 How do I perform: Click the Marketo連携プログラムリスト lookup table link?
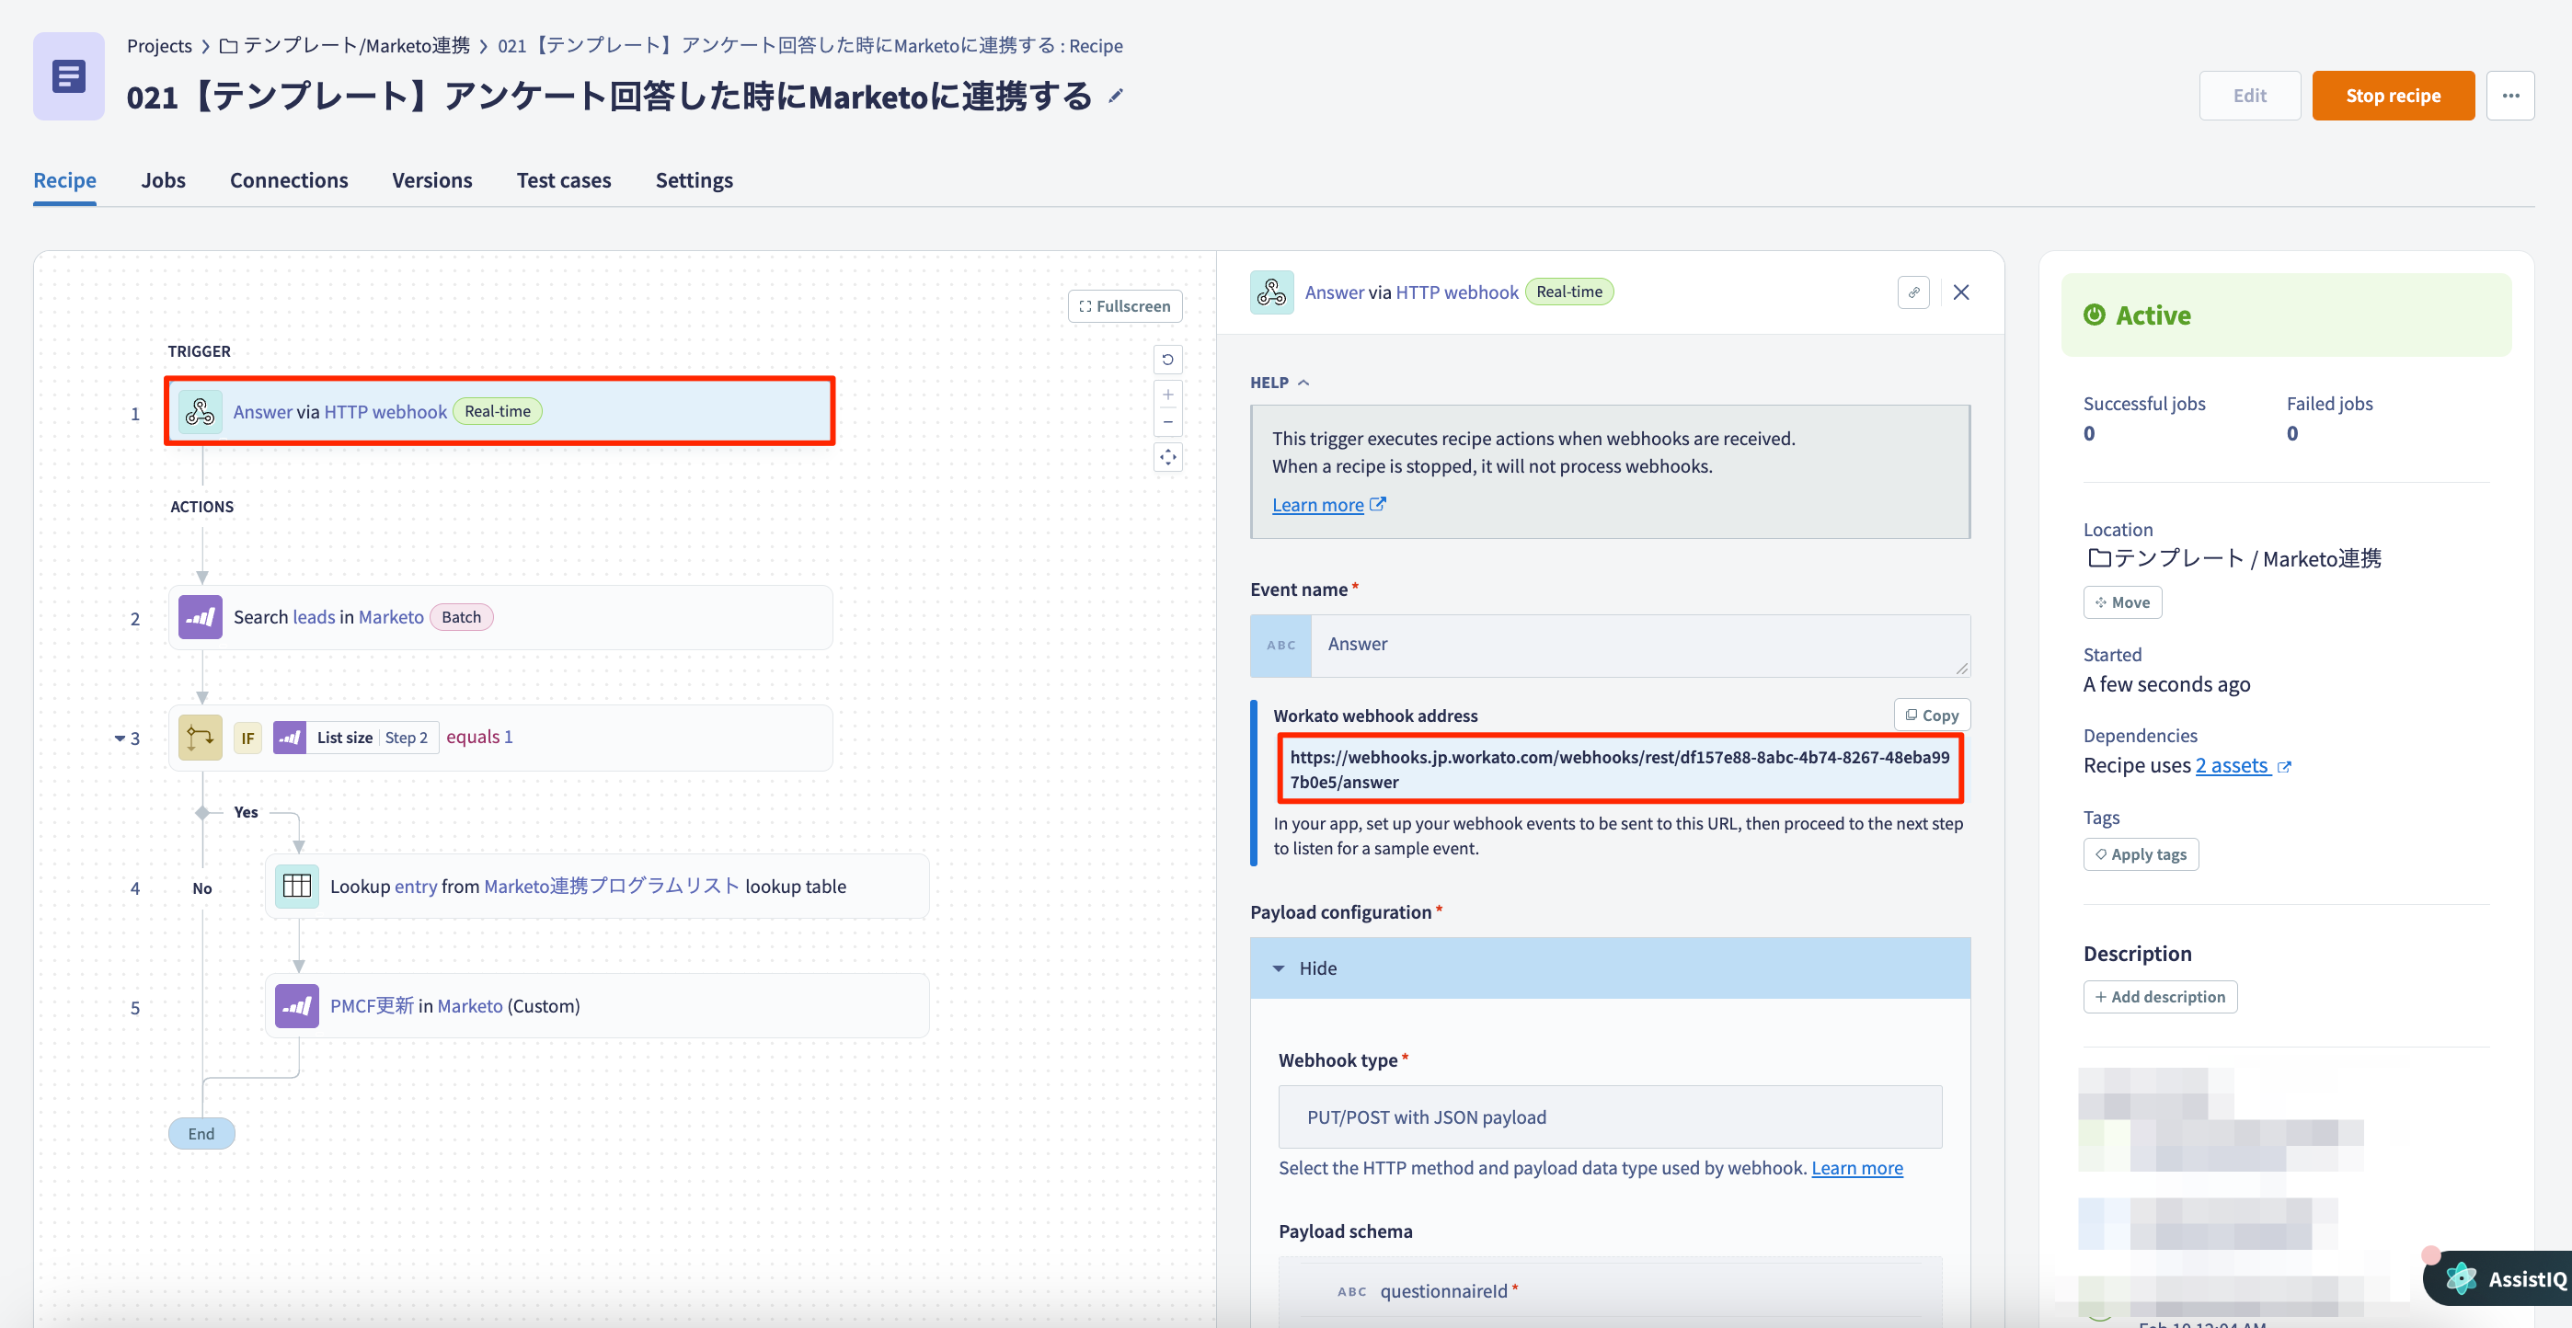pos(611,886)
